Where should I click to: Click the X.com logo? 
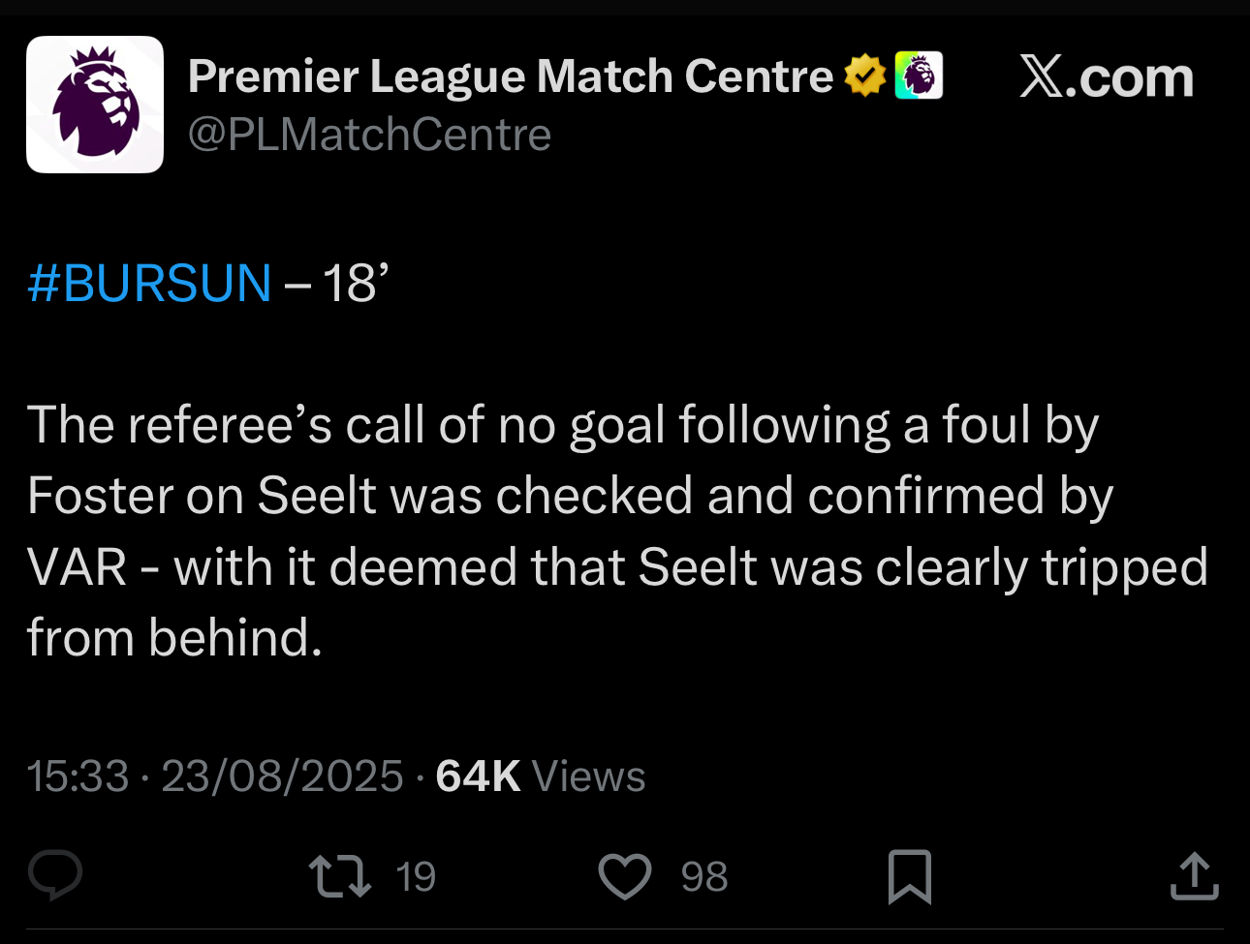pyautogui.click(x=1106, y=77)
